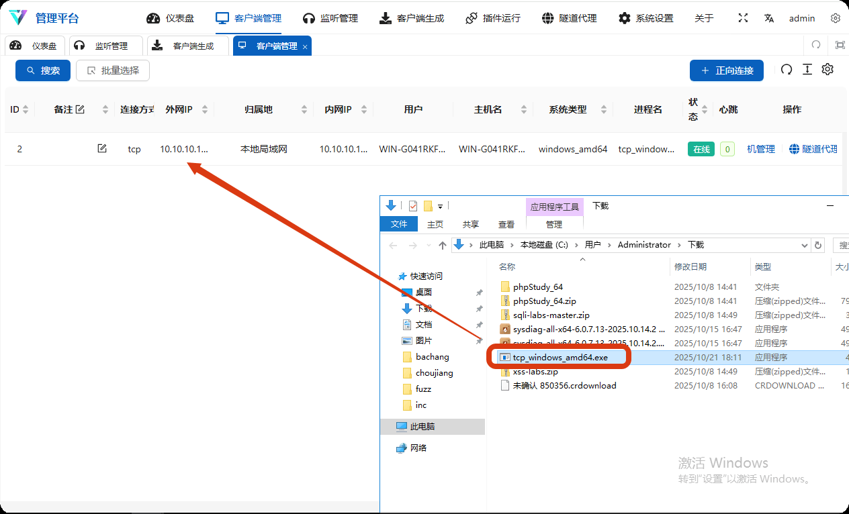
Task: Select the file tcp_windows_amd64.exe
Action: pos(561,357)
